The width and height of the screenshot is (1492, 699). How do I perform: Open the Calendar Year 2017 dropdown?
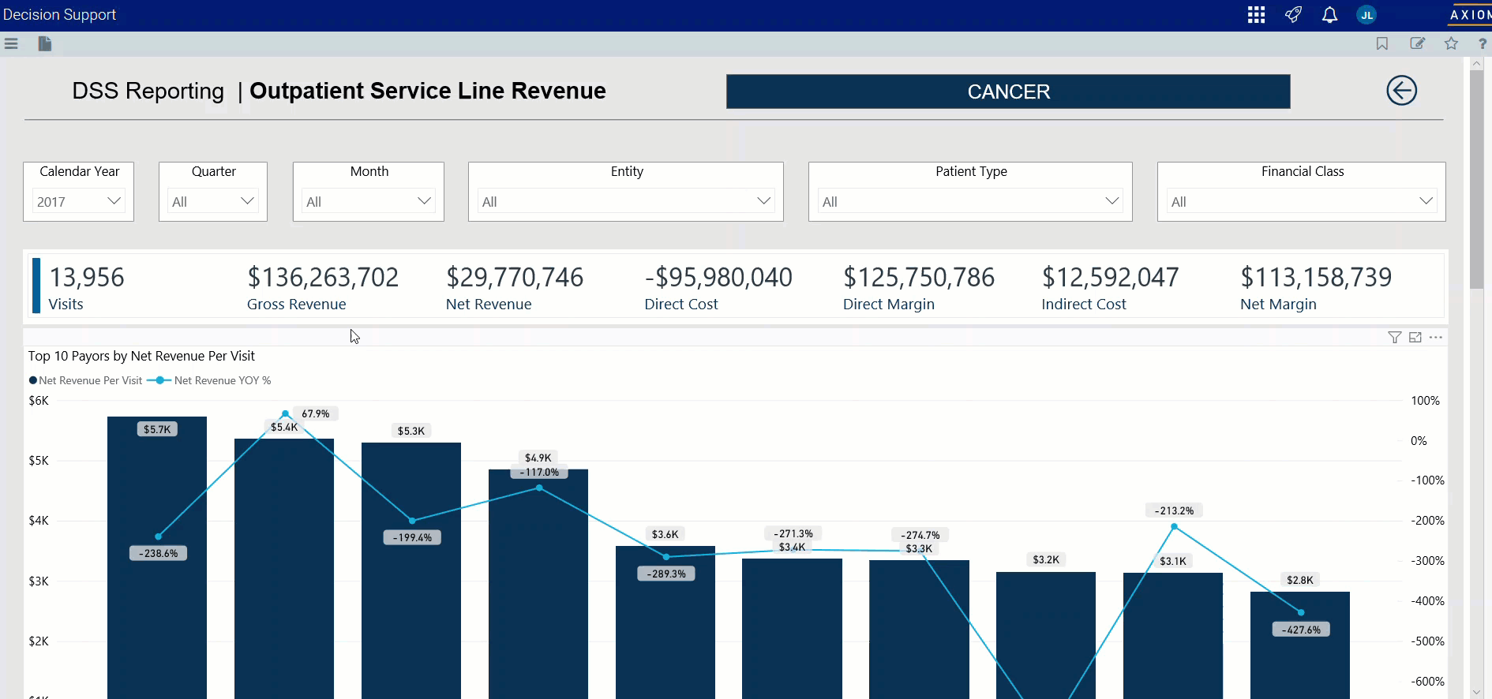pyautogui.click(x=79, y=201)
